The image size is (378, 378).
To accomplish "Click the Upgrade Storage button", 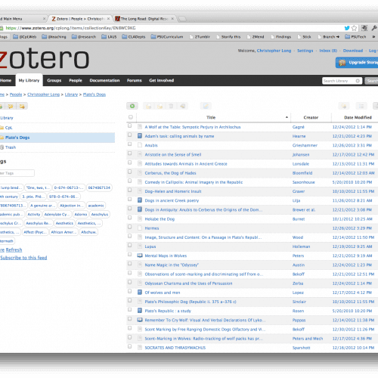I will pos(357,63).
